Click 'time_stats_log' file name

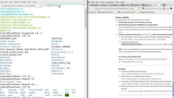pyautogui.click(x=61, y=63)
